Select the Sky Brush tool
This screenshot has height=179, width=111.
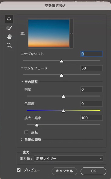[9, 28]
